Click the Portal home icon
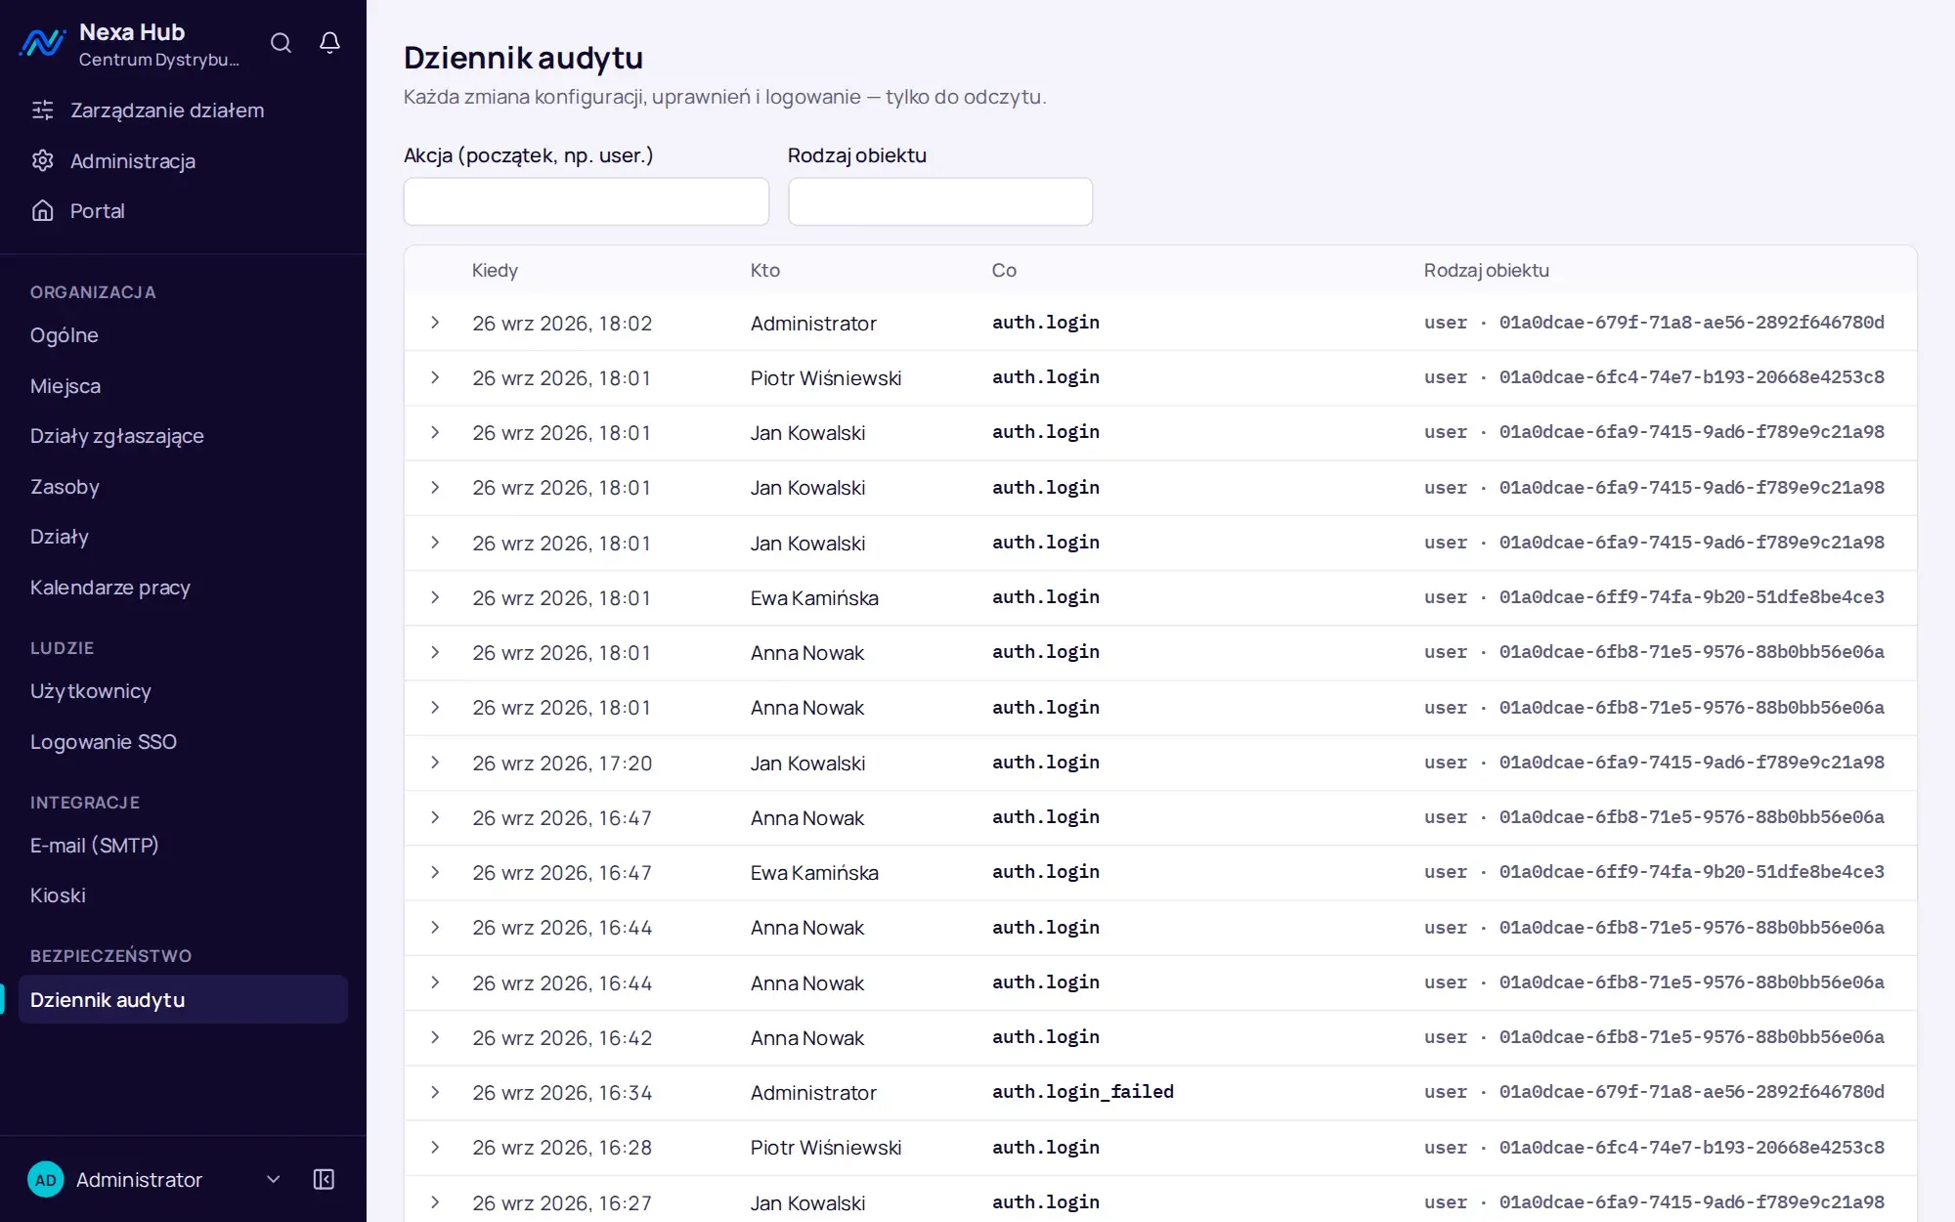This screenshot has width=1955, height=1222. click(x=42, y=210)
